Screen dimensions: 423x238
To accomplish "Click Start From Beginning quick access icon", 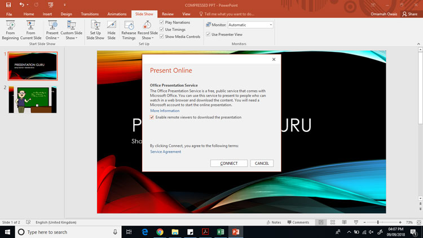I will coord(50,5).
